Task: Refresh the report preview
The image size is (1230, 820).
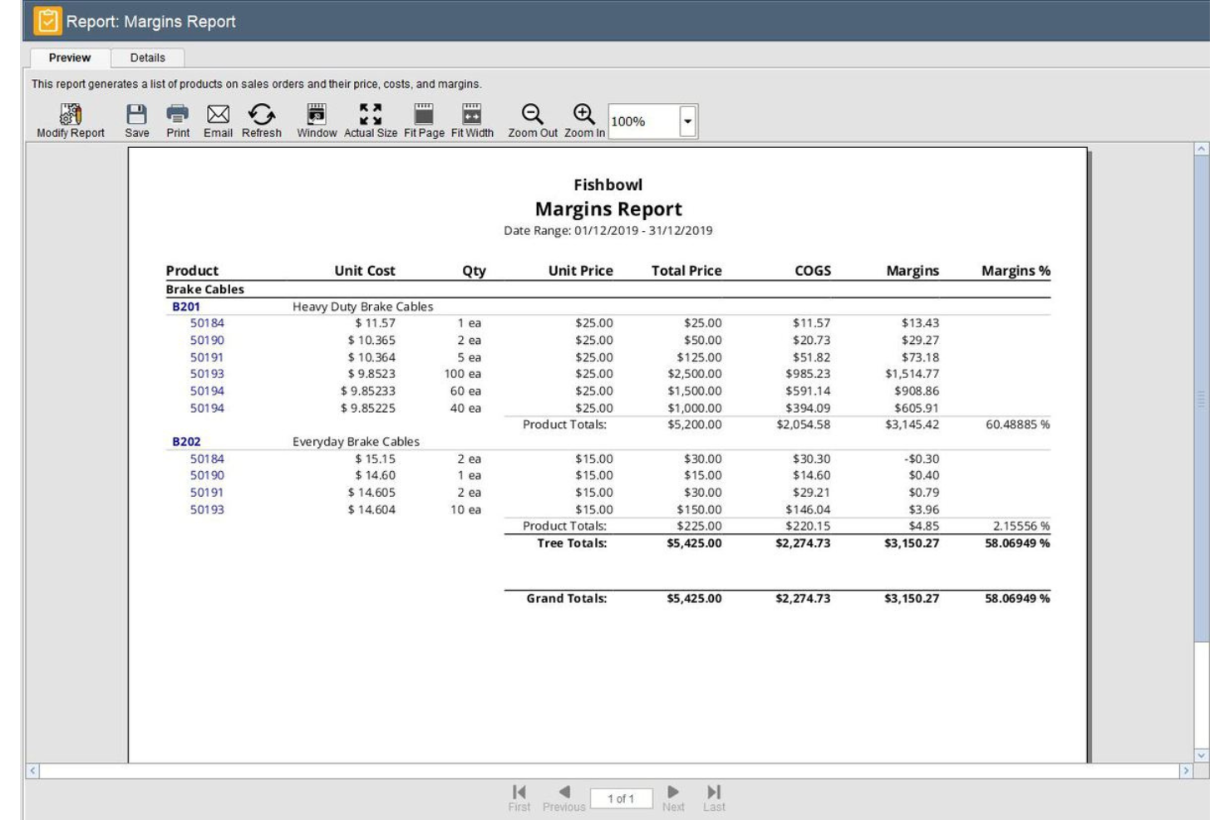Action: pyautogui.click(x=262, y=120)
